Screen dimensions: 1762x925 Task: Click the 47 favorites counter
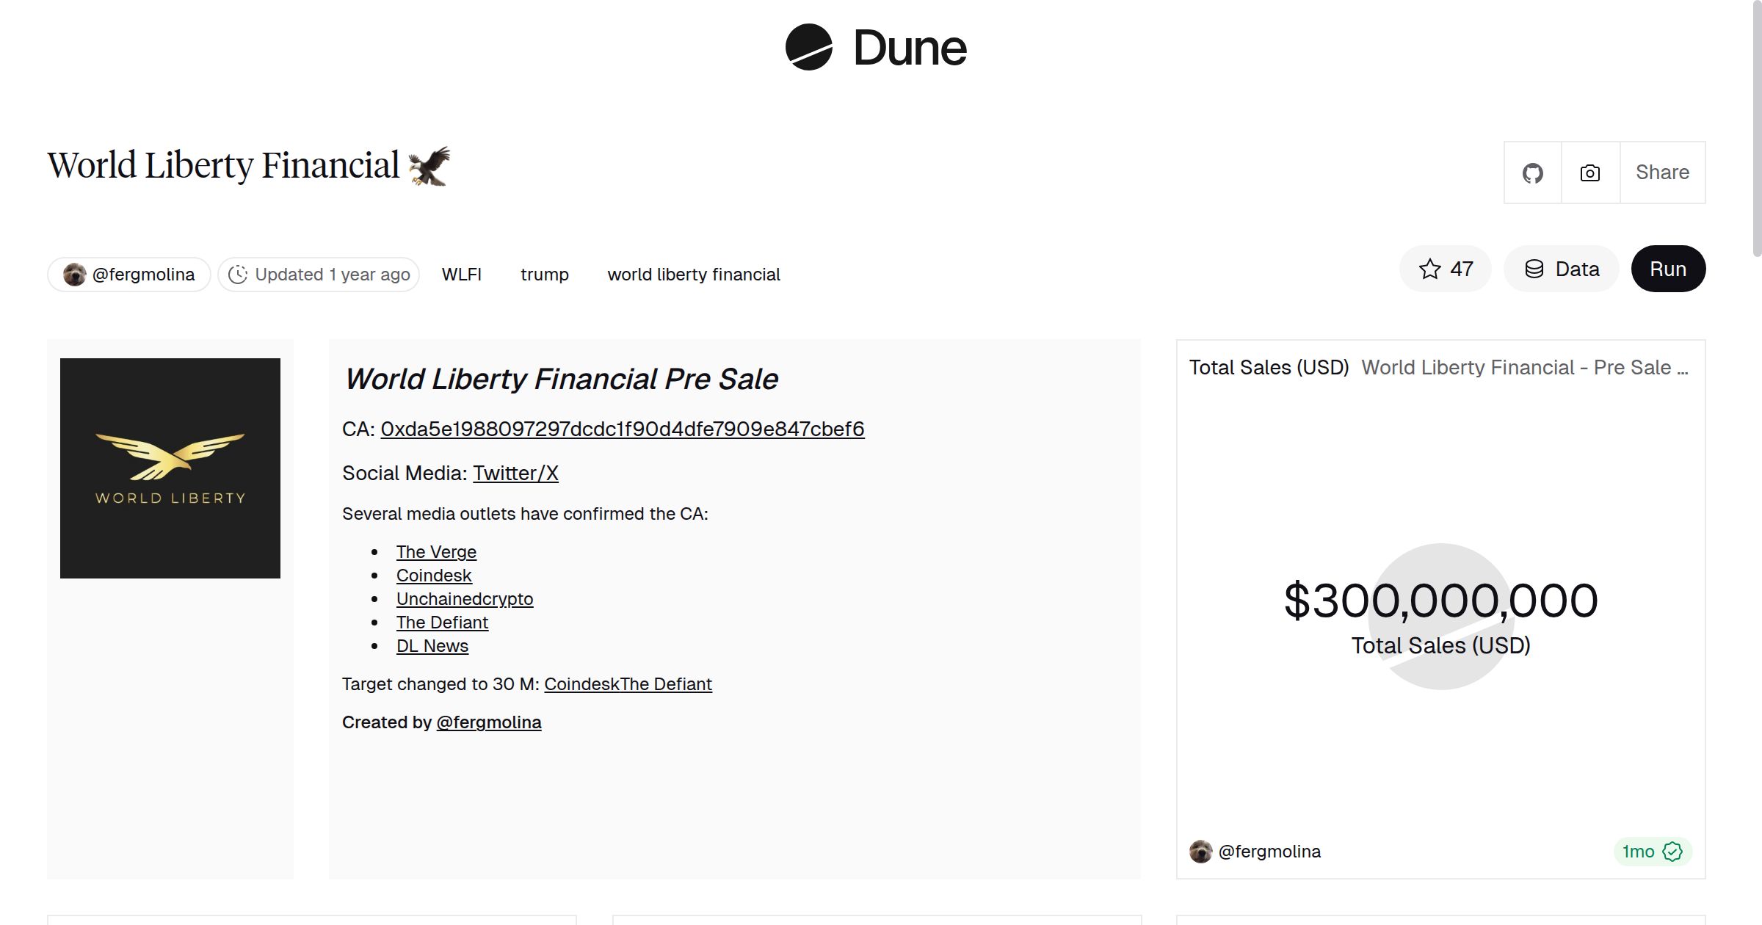click(x=1460, y=269)
